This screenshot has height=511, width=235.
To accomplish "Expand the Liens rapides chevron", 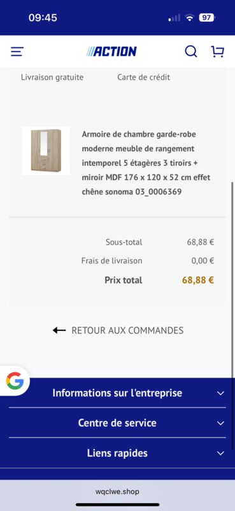I will [x=221, y=453].
